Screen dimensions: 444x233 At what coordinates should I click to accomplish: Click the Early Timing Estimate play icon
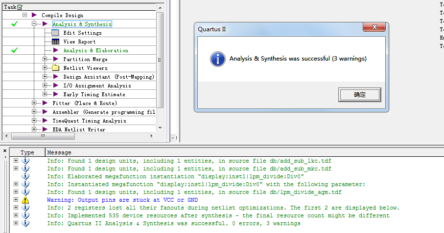[56, 94]
